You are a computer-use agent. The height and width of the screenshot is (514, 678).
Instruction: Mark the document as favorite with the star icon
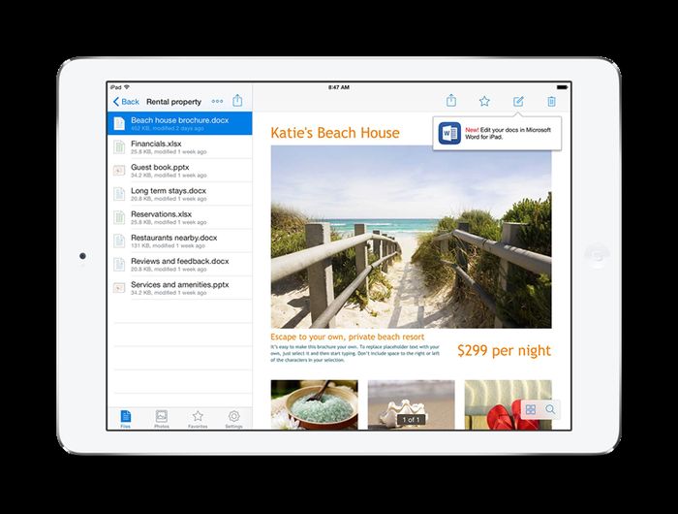coord(484,101)
